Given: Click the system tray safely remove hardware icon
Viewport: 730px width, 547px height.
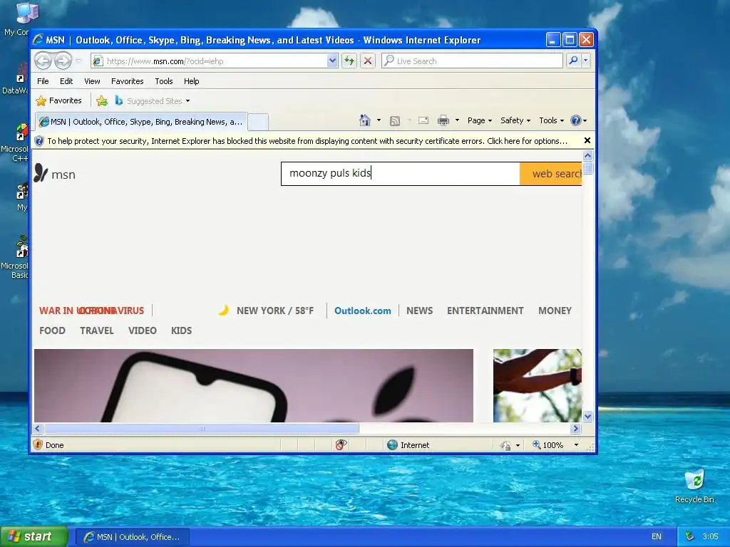Looking at the screenshot, I should click(x=689, y=536).
